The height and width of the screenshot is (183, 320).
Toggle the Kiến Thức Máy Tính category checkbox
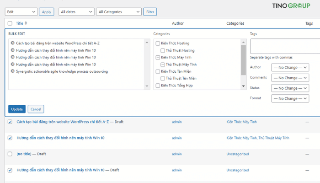[x=158, y=57]
